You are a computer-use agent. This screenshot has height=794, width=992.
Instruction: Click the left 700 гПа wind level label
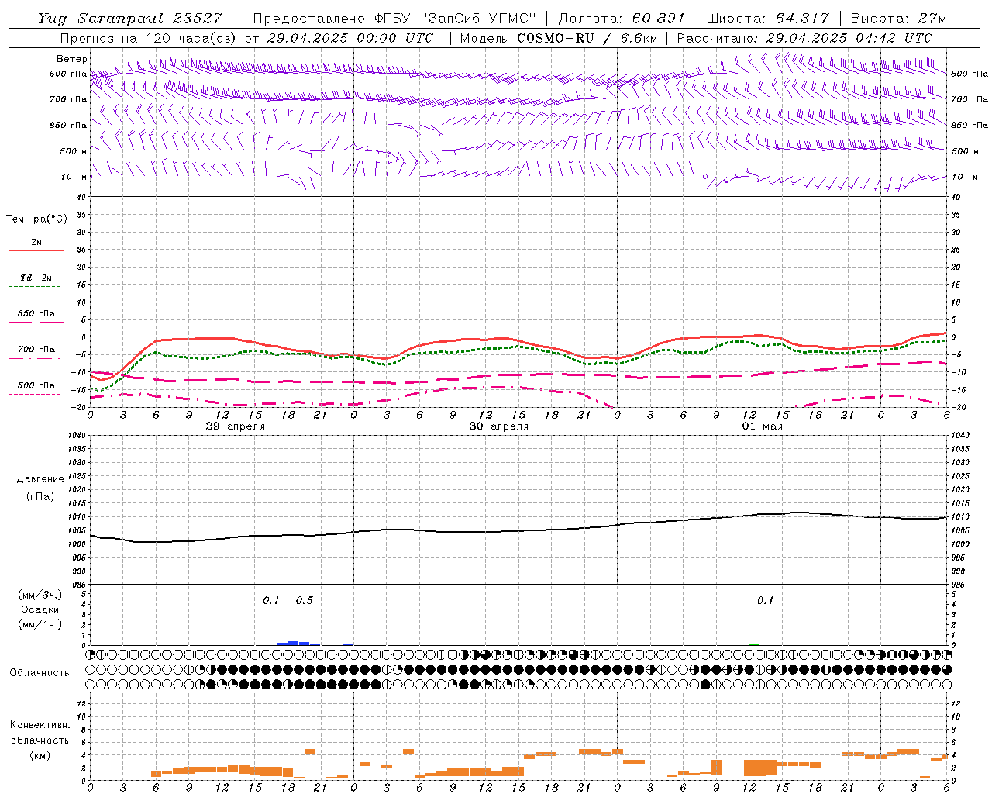pos(68,99)
